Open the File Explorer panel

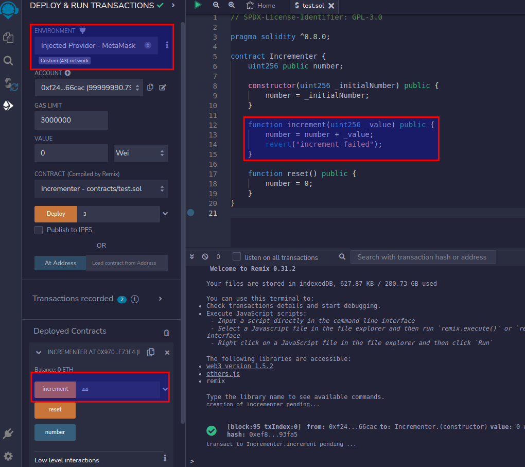[x=8, y=38]
